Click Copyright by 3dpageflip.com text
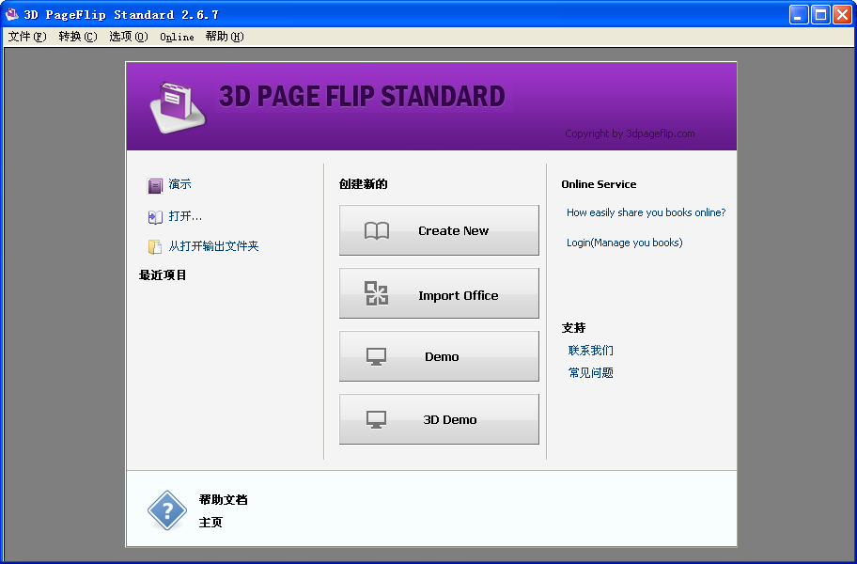This screenshot has width=857, height=564. [x=630, y=133]
